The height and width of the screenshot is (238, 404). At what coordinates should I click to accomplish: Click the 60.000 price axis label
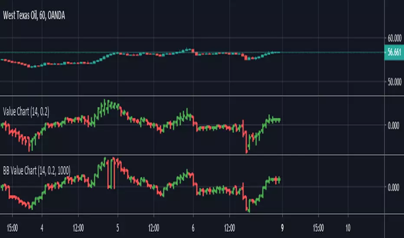(394, 39)
